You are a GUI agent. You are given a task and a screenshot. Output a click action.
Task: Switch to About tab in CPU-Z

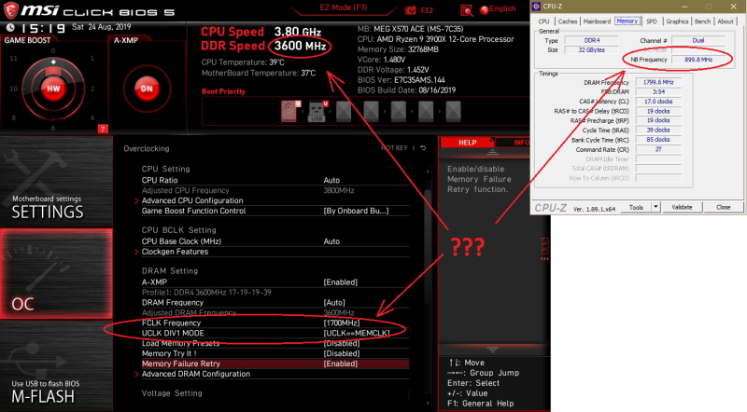(x=726, y=21)
